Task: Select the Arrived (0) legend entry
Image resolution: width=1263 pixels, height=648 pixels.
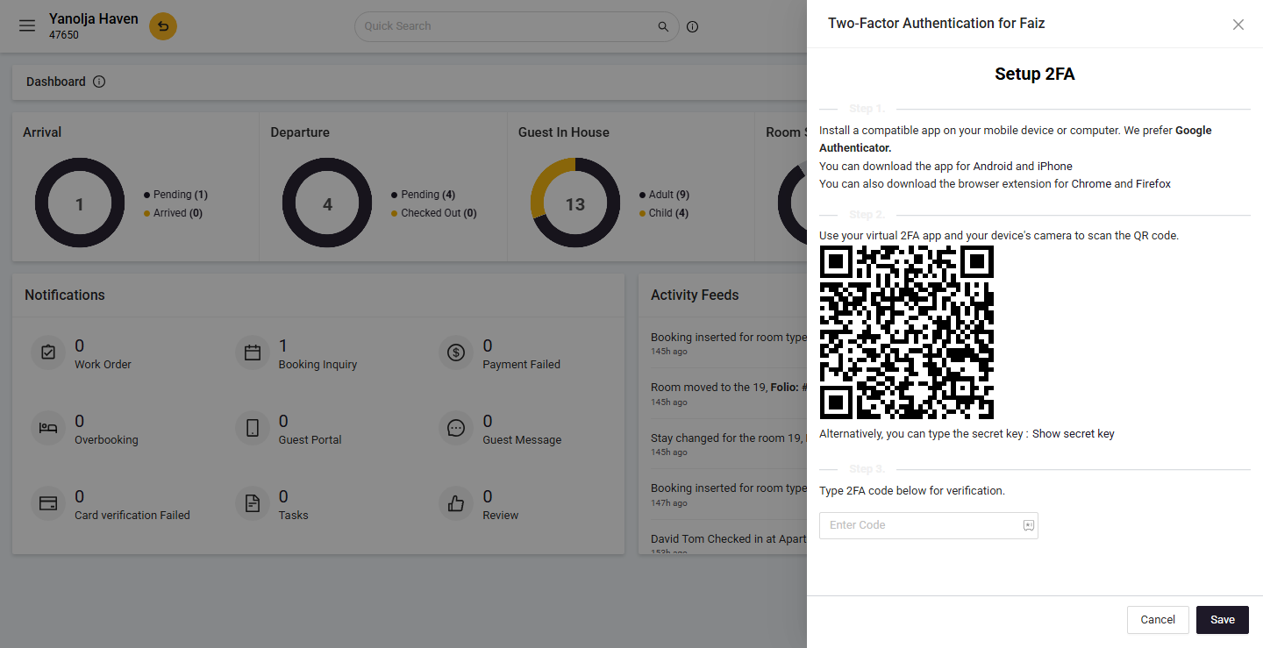Action: [x=173, y=213]
